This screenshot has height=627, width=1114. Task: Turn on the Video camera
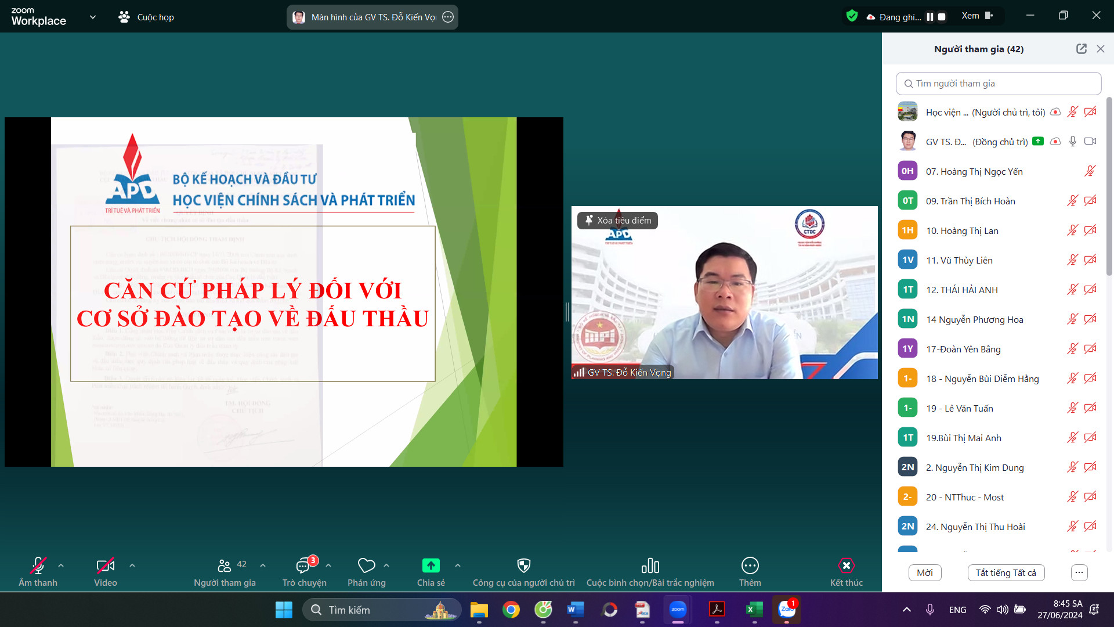(105, 566)
